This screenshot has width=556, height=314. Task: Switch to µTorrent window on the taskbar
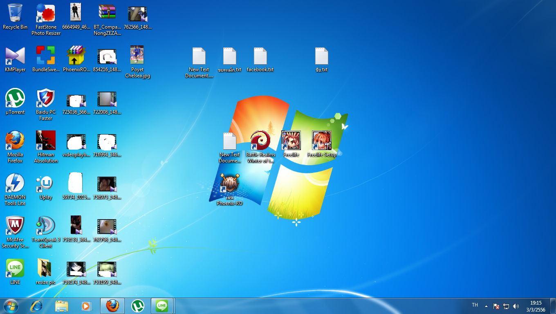coord(138,306)
